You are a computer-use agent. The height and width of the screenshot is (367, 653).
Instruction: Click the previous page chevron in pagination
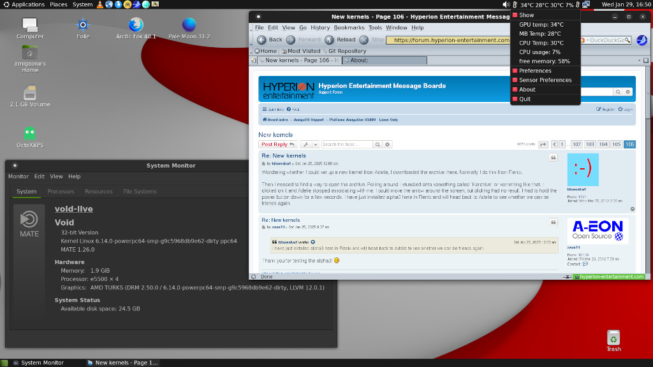[554, 145]
